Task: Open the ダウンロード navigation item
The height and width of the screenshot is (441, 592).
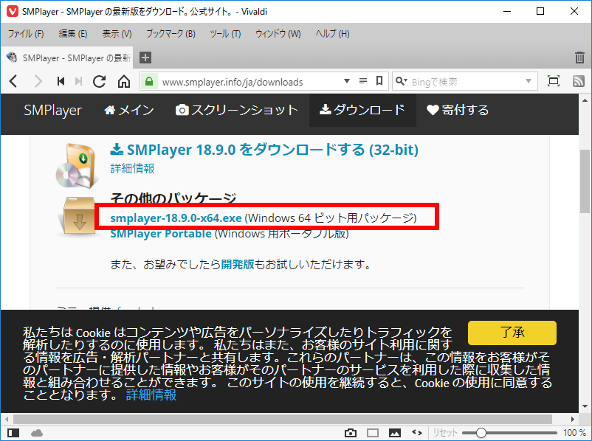Action: (x=362, y=110)
